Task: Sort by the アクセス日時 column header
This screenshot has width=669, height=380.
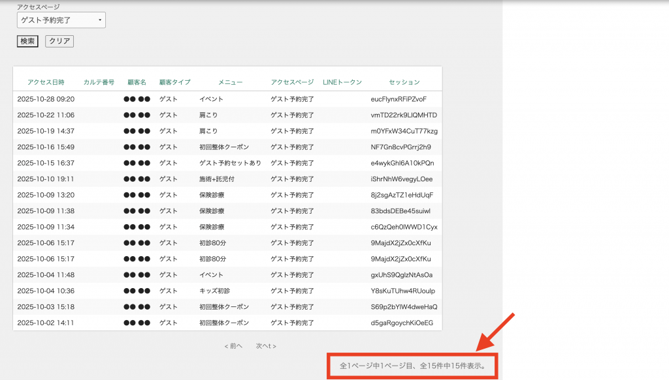Action: pyautogui.click(x=46, y=82)
